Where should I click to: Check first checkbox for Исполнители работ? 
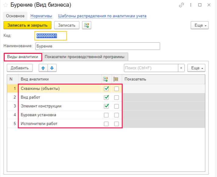pos(106,124)
